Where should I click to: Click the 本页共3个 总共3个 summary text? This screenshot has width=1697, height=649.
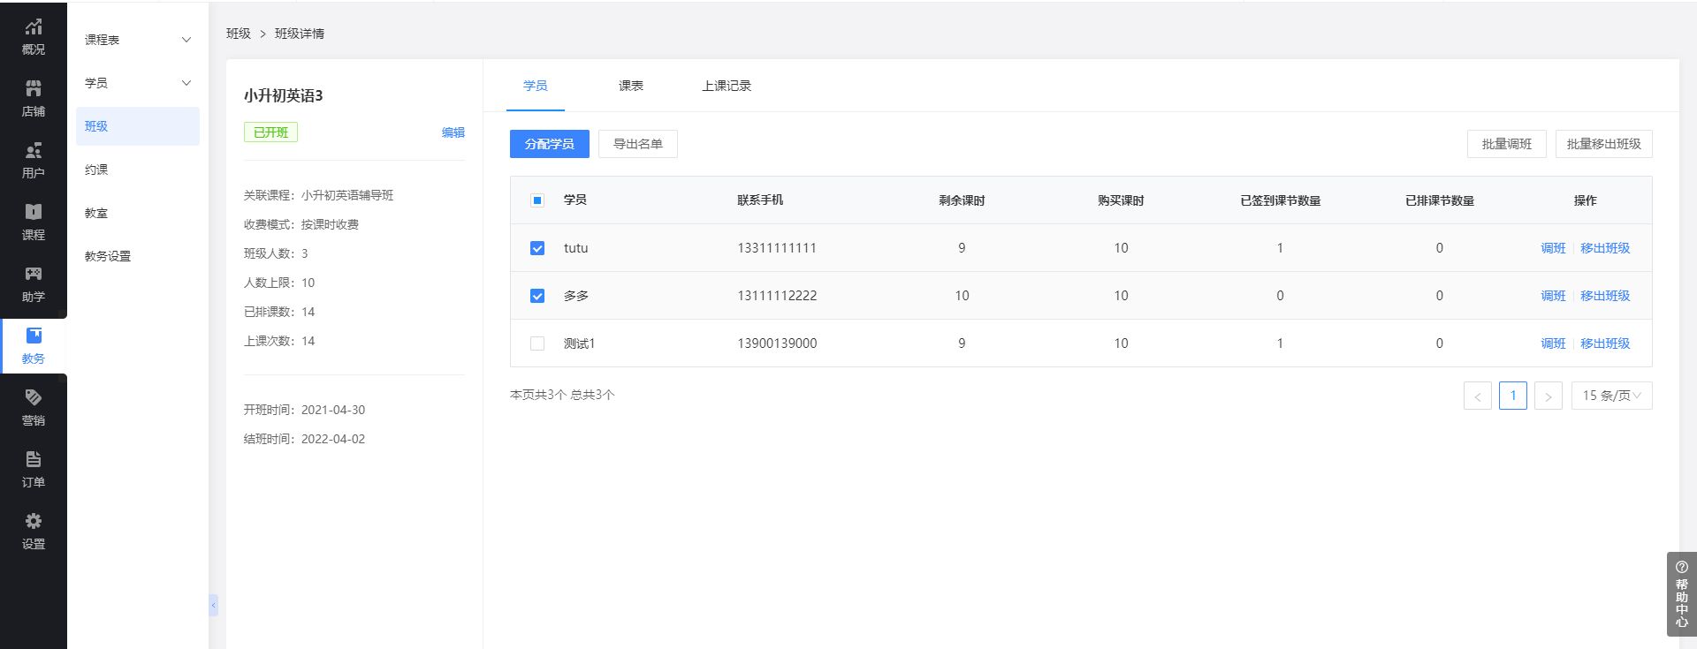coord(562,395)
